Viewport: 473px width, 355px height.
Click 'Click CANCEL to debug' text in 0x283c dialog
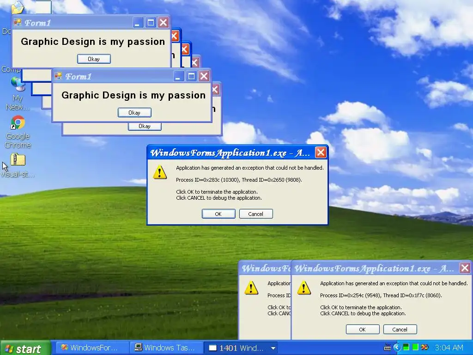(219, 198)
